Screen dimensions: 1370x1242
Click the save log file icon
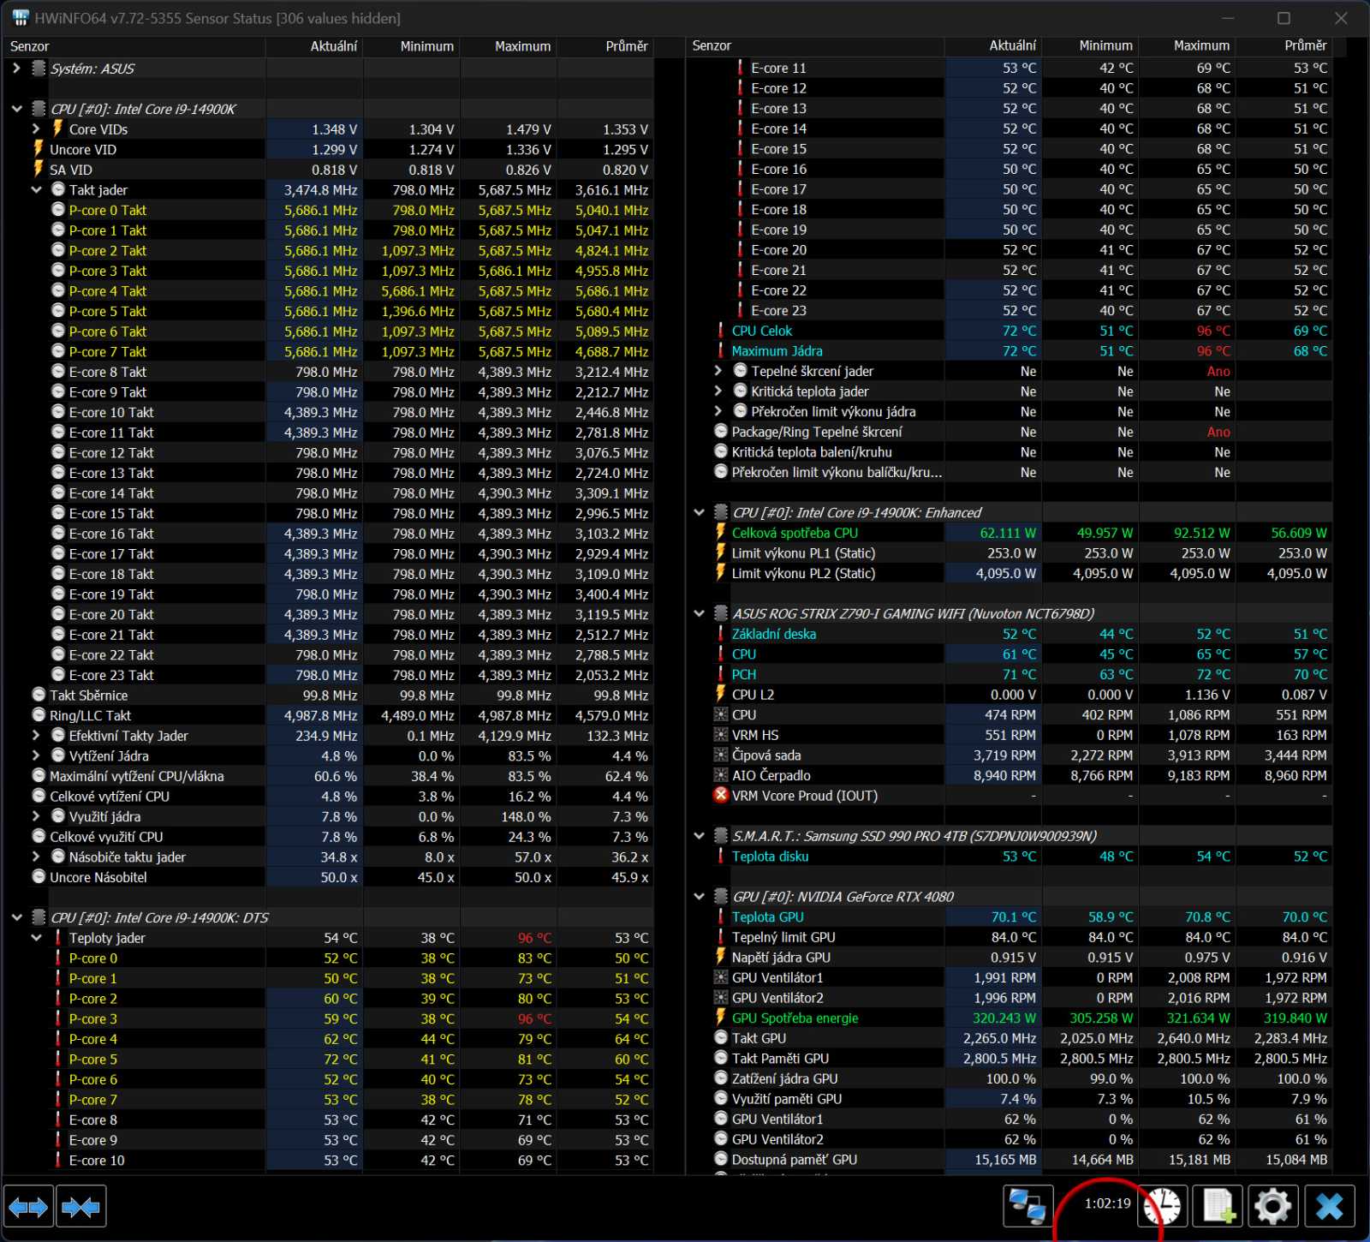[x=1218, y=1208]
